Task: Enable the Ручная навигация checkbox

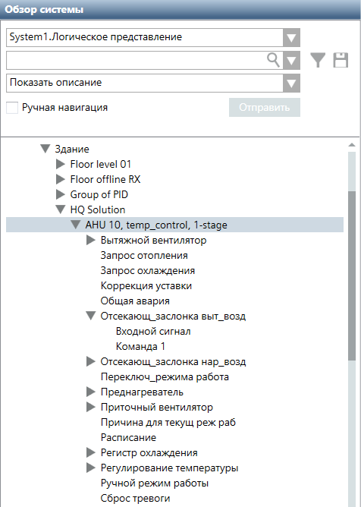Action: [x=12, y=108]
